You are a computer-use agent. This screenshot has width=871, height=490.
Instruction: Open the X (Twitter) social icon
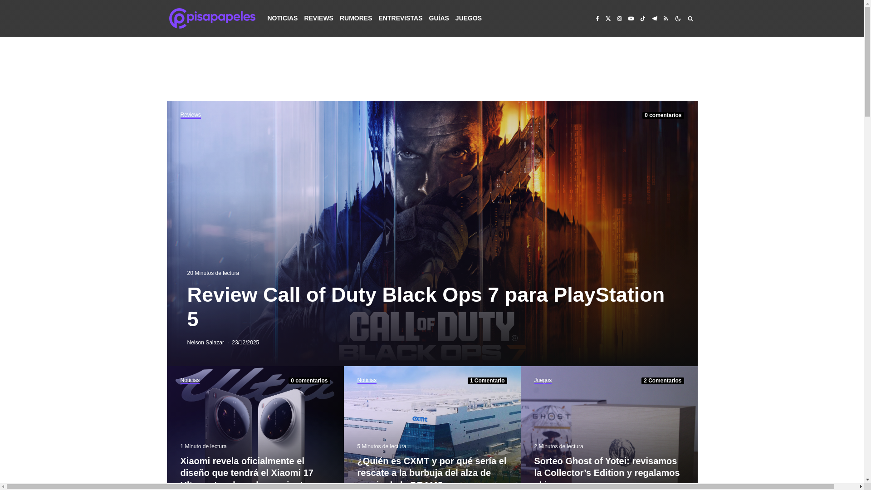tap(608, 19)
